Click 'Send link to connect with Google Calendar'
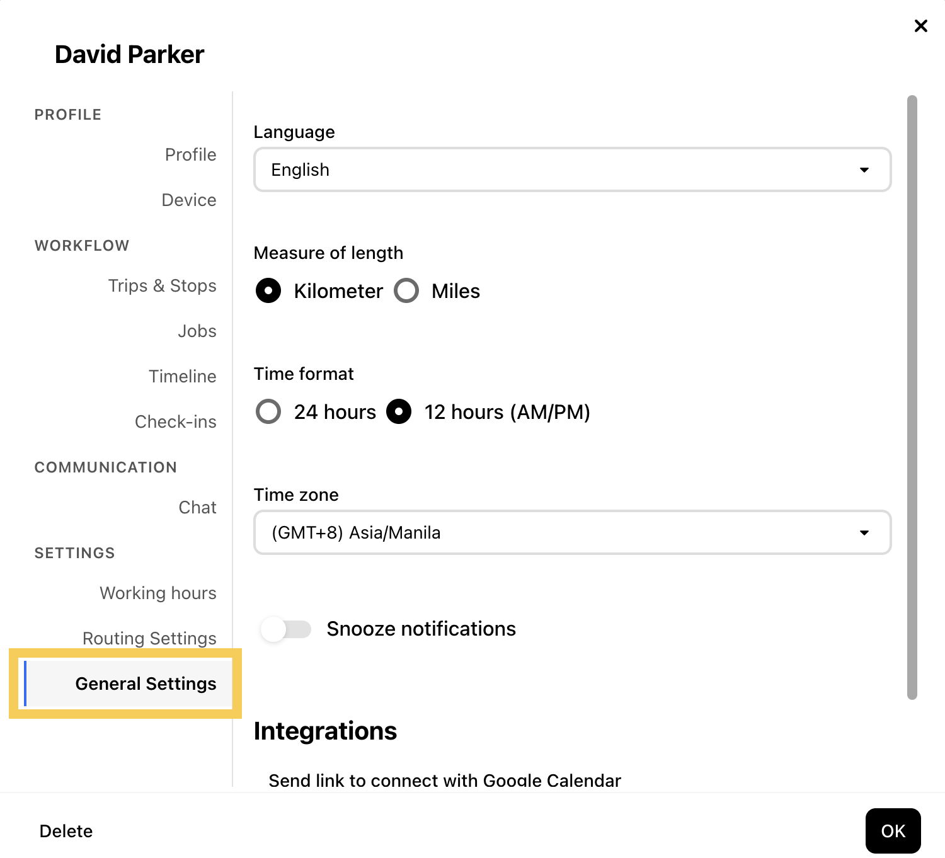This screenshot has width=945, height=858. point(445,781)
